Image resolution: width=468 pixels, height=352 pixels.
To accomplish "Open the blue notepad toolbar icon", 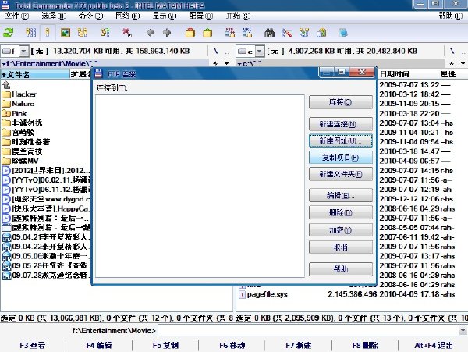I will coord(343,33).
